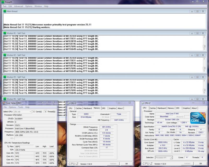Select the Test 11 log line in Worker #2
Image resolution: width=209 pixels, height=167 pixels.
click(x=51, y=61)
